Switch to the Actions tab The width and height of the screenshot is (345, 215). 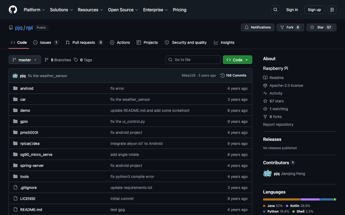(x=120, y=42)
